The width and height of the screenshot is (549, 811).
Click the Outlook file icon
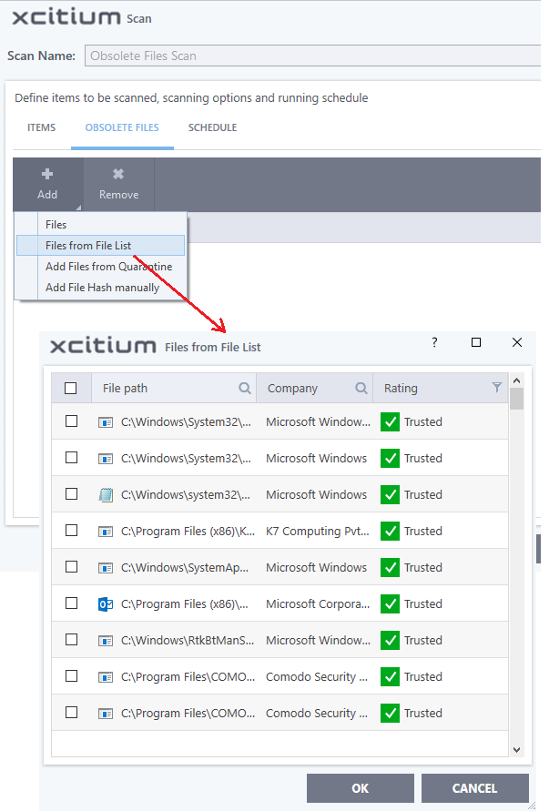[x=106, y=603]
